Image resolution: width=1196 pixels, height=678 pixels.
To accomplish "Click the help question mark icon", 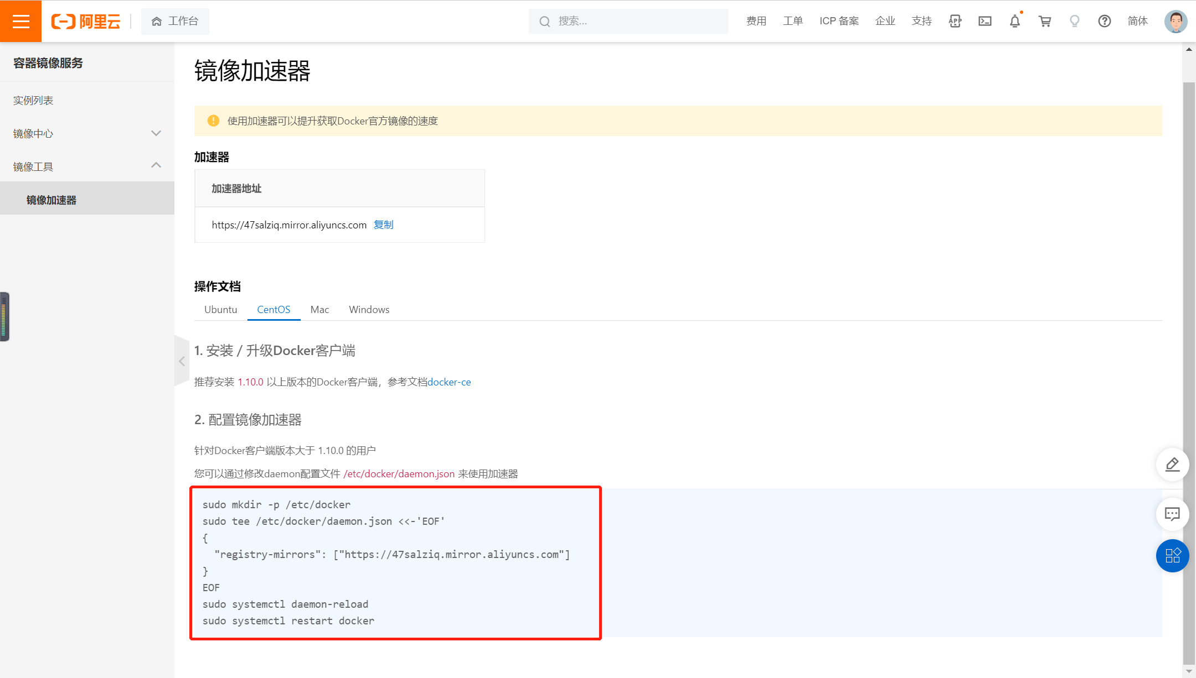I will click(x=1104, y=21).
